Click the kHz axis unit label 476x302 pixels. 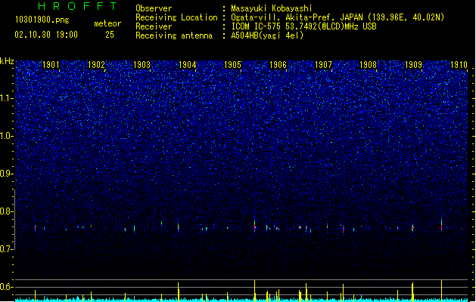pyautogui.click(x=7, y=61)
